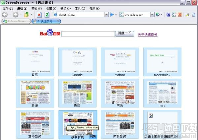This screenshot has width=198, height=140.
Task: Open the 搜狐 speed dial thumbnail
Action: coord(77,93)
